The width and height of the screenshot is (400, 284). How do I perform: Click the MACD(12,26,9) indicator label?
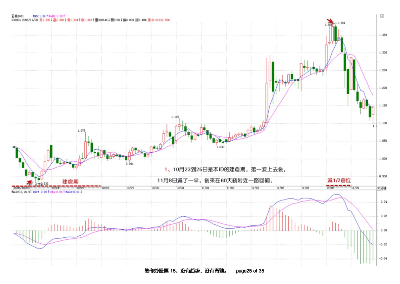22,192
